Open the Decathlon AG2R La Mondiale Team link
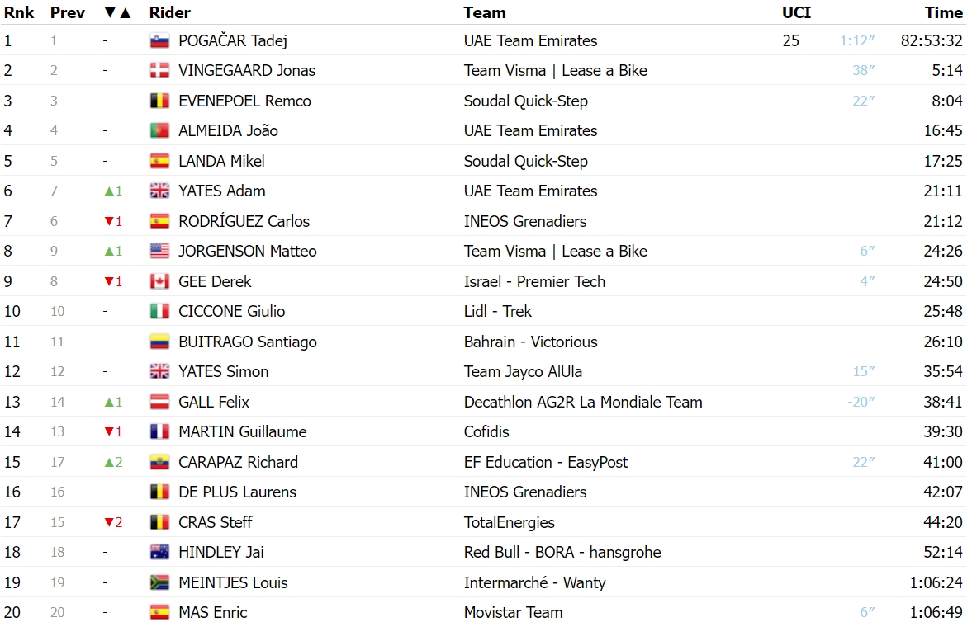This screenshot has height=622, width=972. point(583,402)
